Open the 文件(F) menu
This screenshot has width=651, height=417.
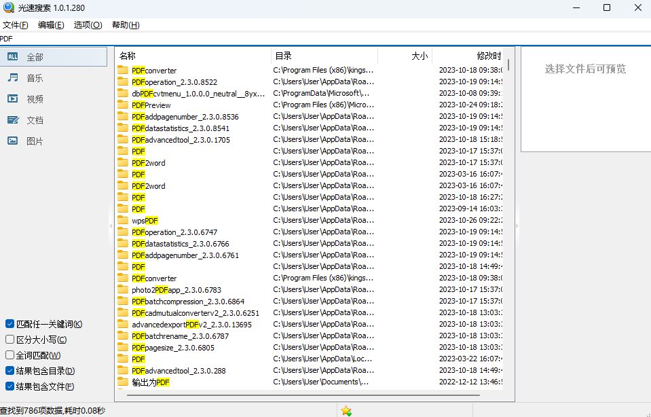(x=16, y=25)
